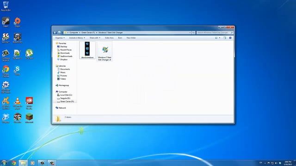The width and height of the screenshot is (296, 166).
Task: Click the taskbar clock
Action: tap(288, 163)
